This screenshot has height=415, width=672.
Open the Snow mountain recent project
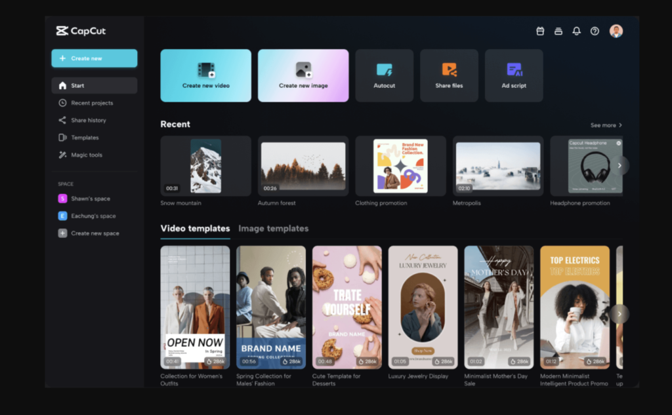pyautogui.click(x=205, y=166)
